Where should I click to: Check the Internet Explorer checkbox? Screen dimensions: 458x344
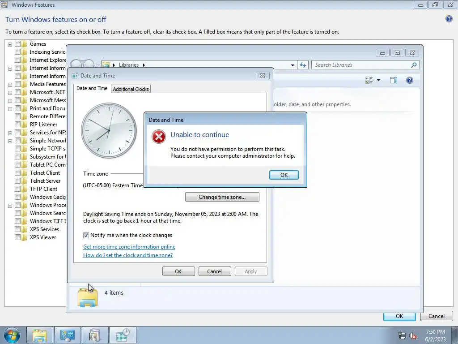tap(17, 60)
